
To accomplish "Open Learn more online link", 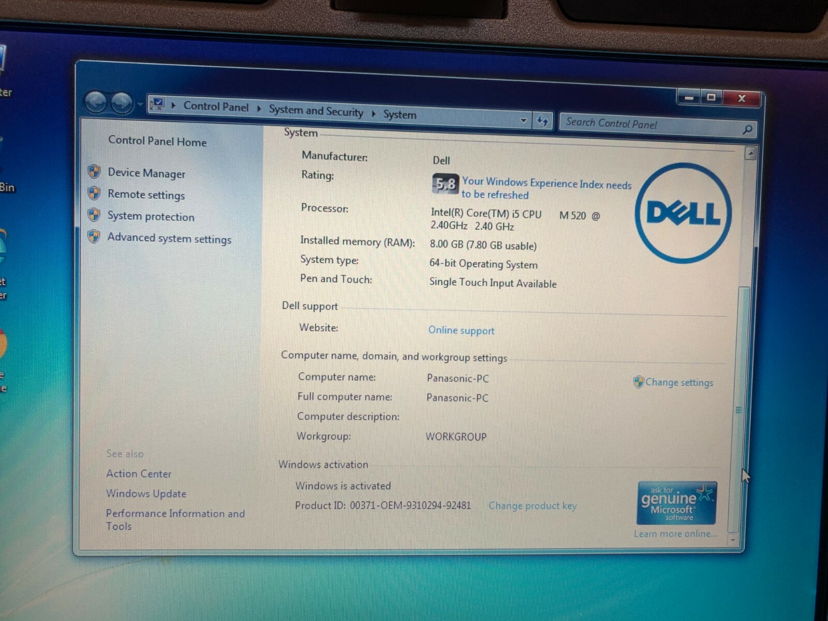I will (675, 534).
